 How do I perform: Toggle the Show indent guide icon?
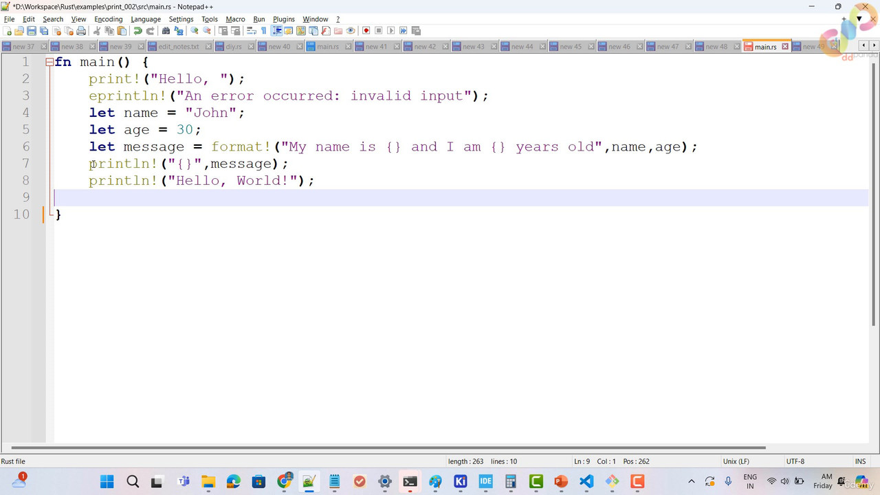tap(276, 30)
